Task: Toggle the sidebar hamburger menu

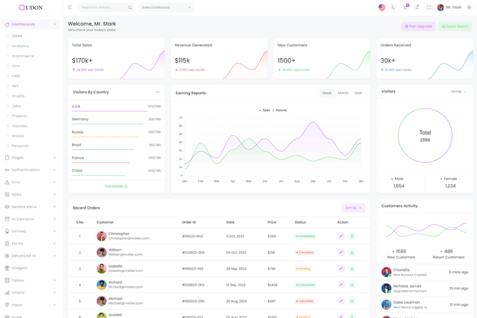Action: click(70, 8)
